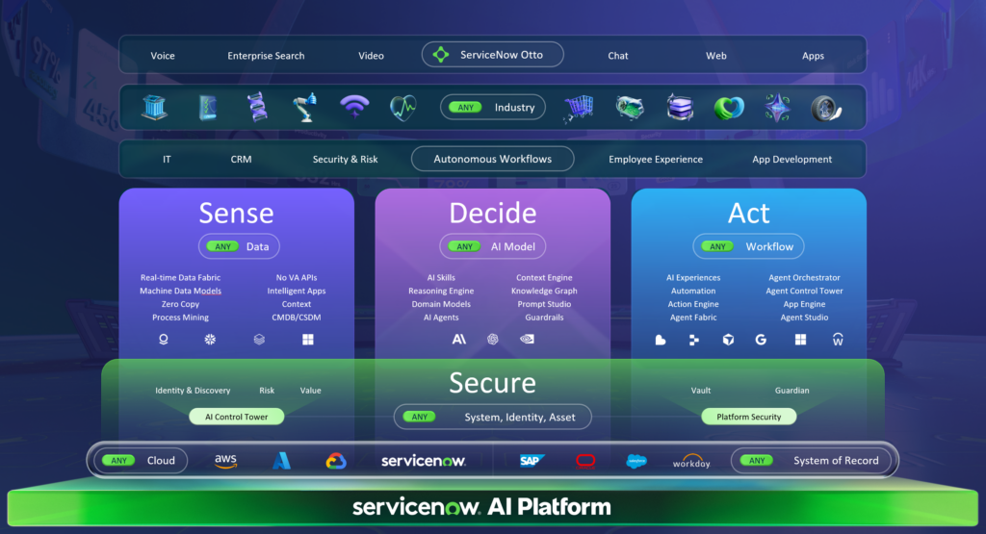Click the OpenAI logo in Decide panel
This screenshot has height=534, width=986.
(x=492, y=340)
